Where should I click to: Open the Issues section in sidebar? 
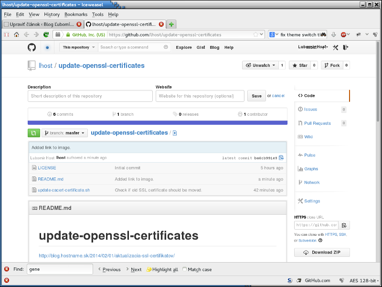(x=310, y=110)
